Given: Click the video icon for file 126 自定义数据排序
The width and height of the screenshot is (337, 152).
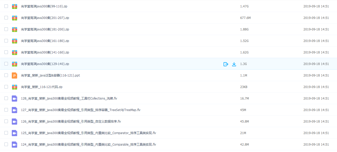Looking at the screenshot, I should (x=15, y=122).
